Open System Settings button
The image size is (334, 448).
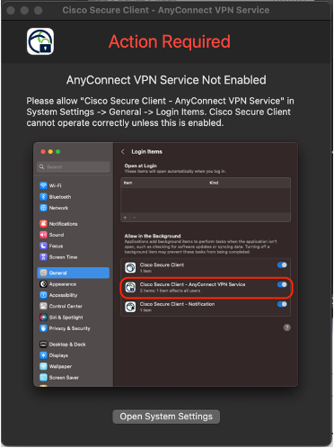pyautogui.click(x=166, y=417)
